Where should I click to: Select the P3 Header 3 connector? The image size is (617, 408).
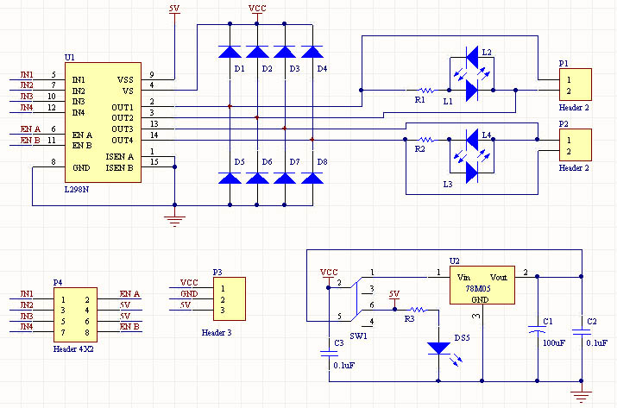pos(228,296)
